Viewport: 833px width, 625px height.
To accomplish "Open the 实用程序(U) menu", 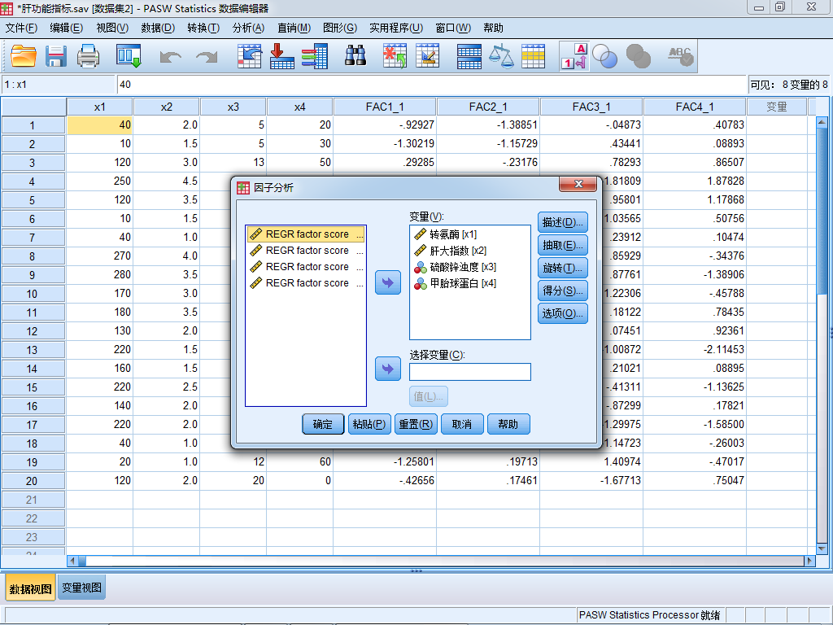I will (x=396, y=28).
